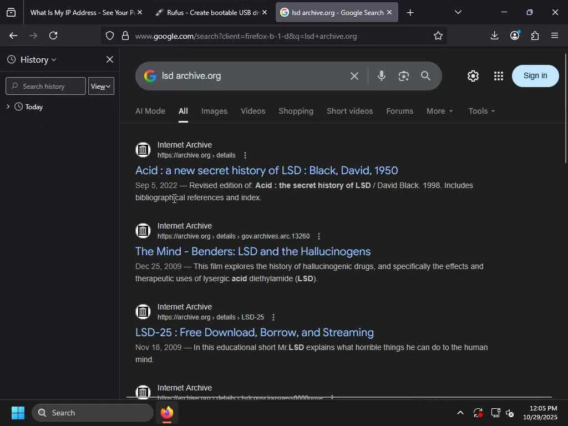Select Short videos search tab

click(x=349, y=111)
